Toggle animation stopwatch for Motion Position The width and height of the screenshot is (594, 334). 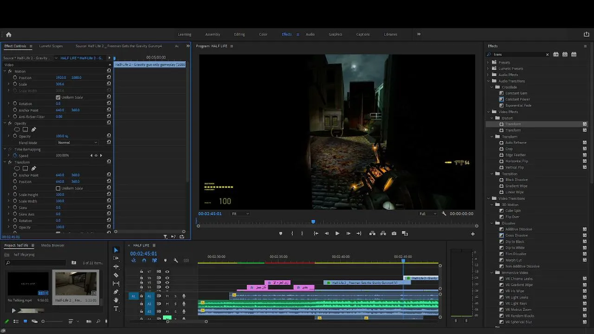[x=15, y=77]
